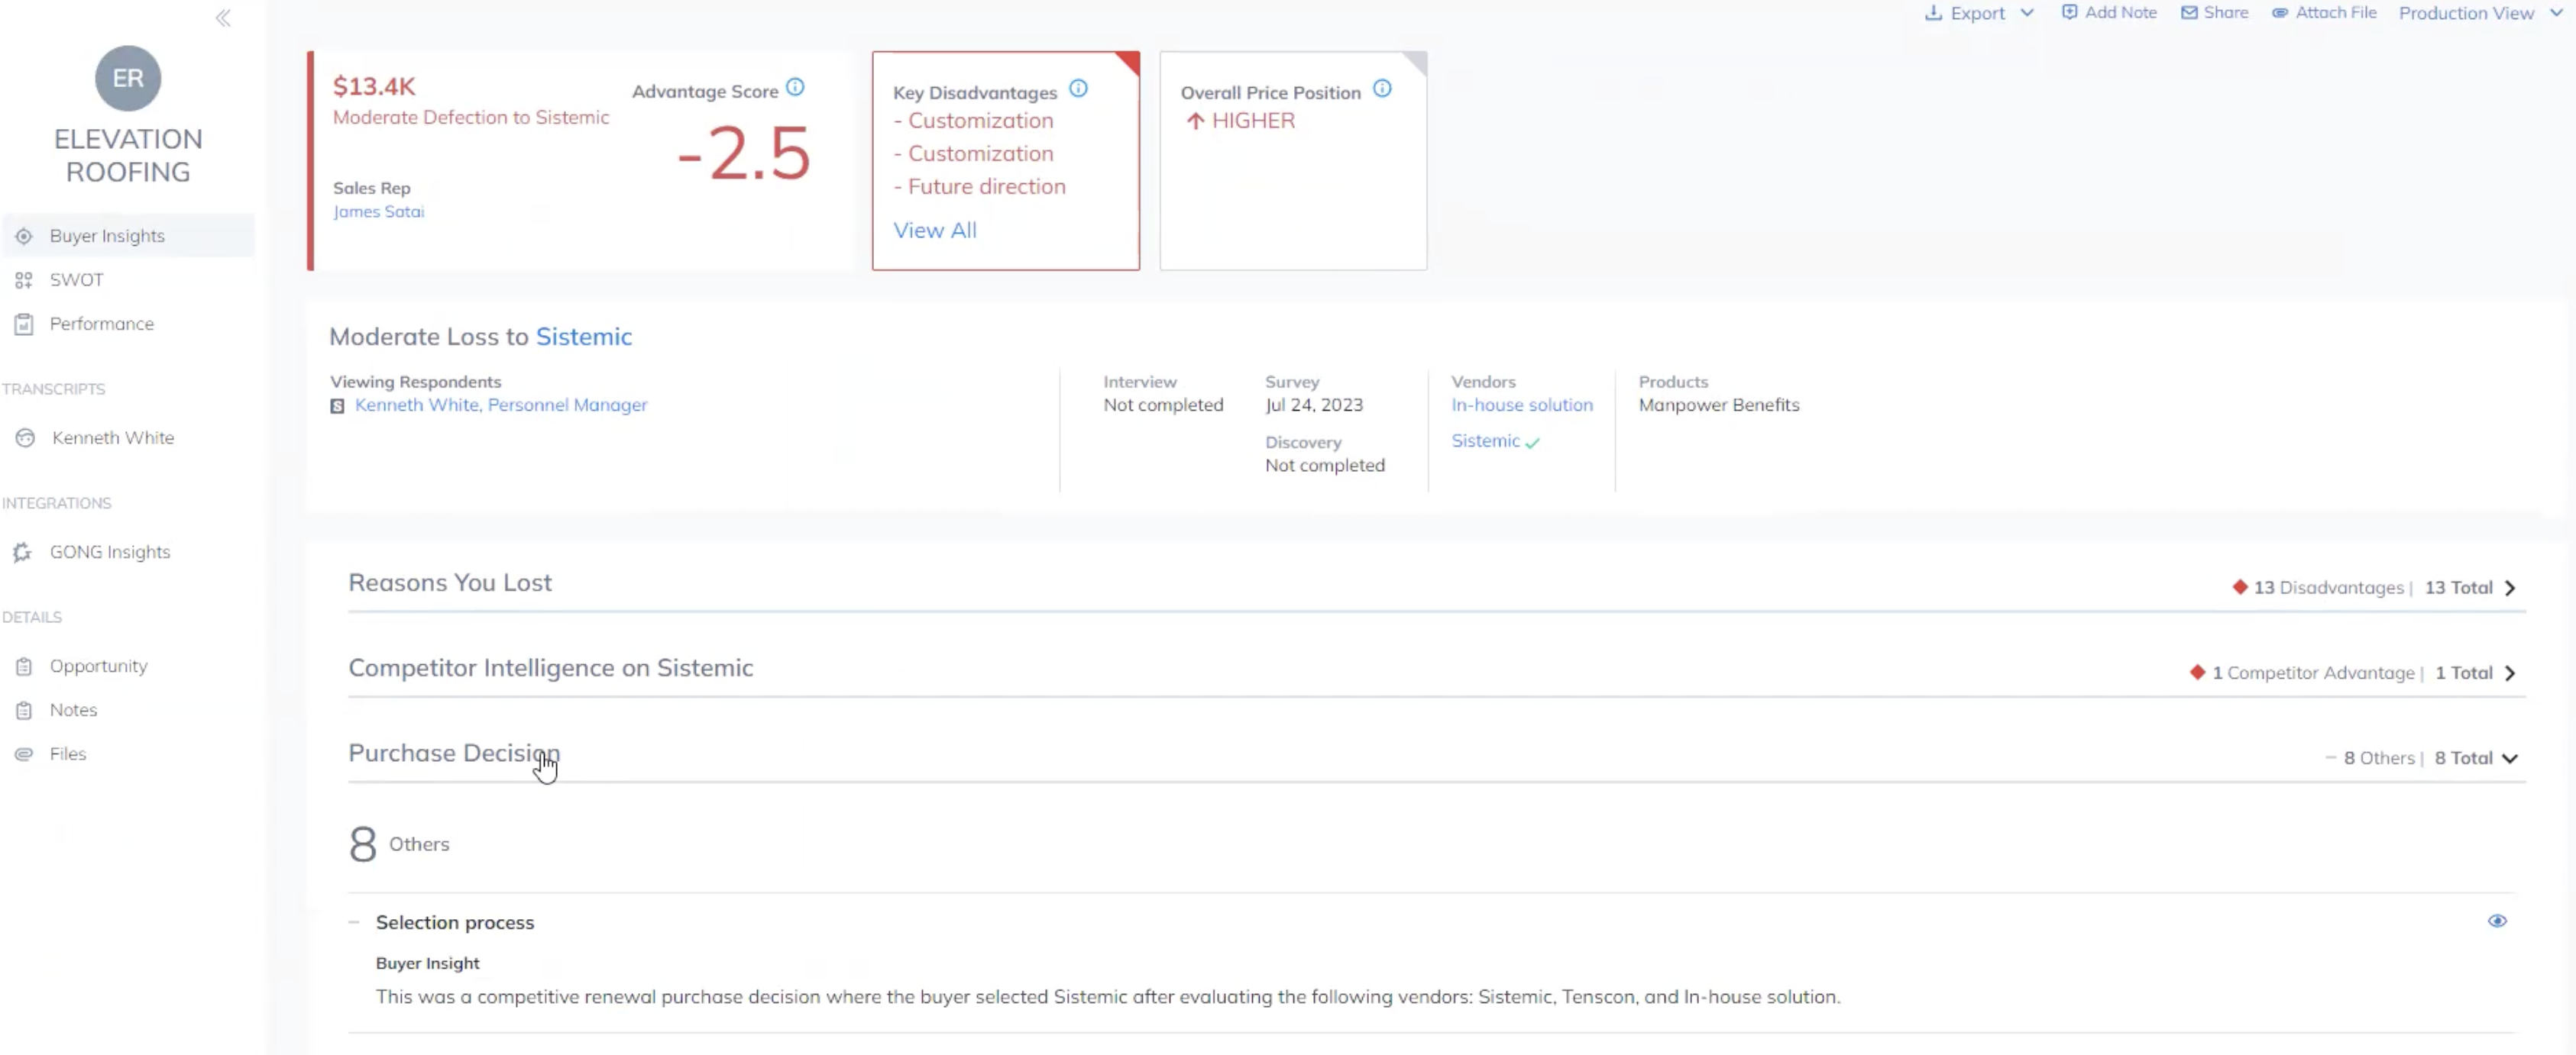The image size is (2576, 1055).
Task: Collapse the sidebar with double chevron icon
Action: [223, 18]
